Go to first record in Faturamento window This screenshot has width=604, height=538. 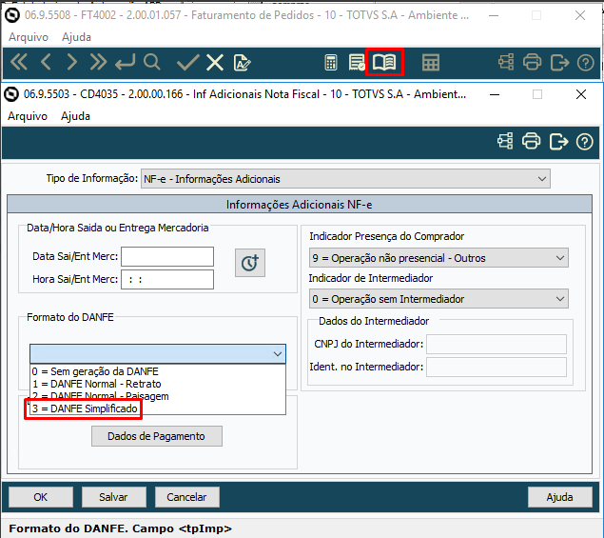point(19,62)
